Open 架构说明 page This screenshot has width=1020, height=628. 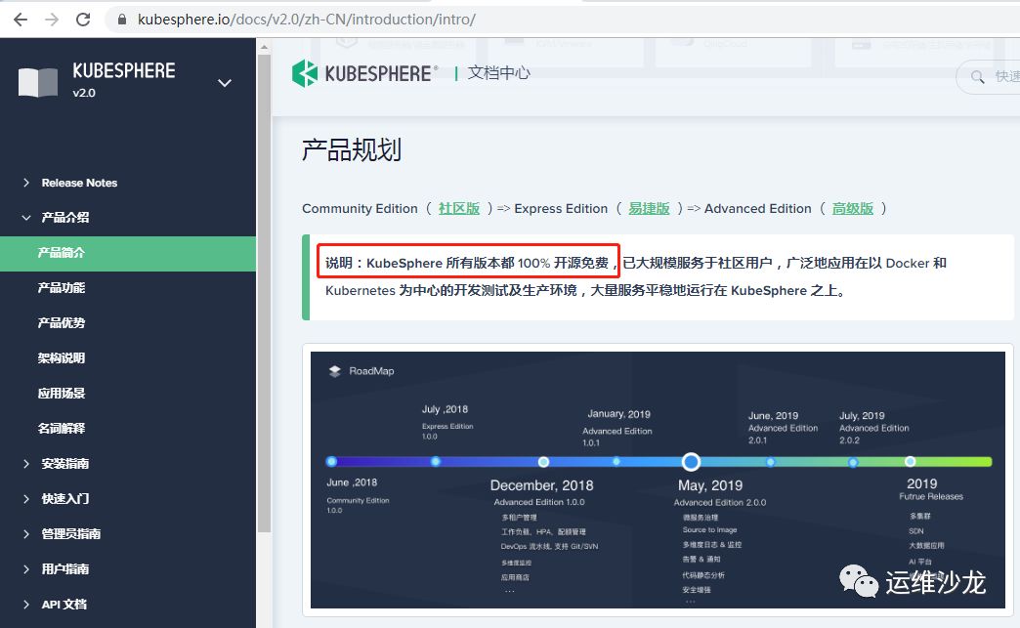tap(62, 358)
